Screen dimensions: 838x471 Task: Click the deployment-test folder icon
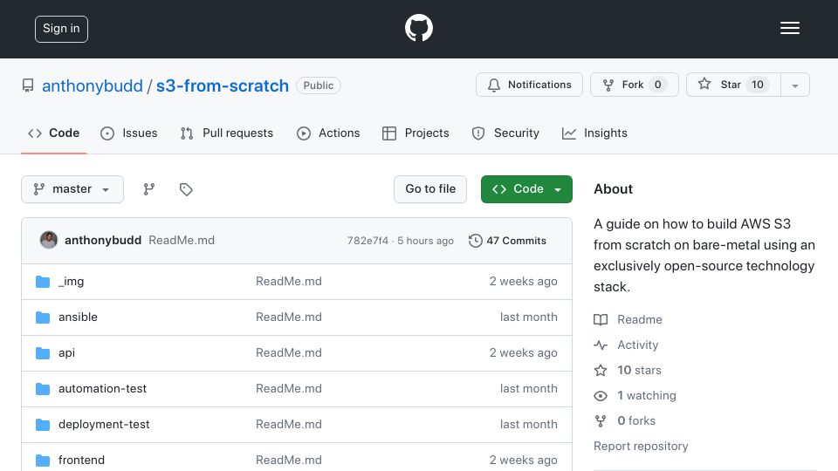[43, 425]
